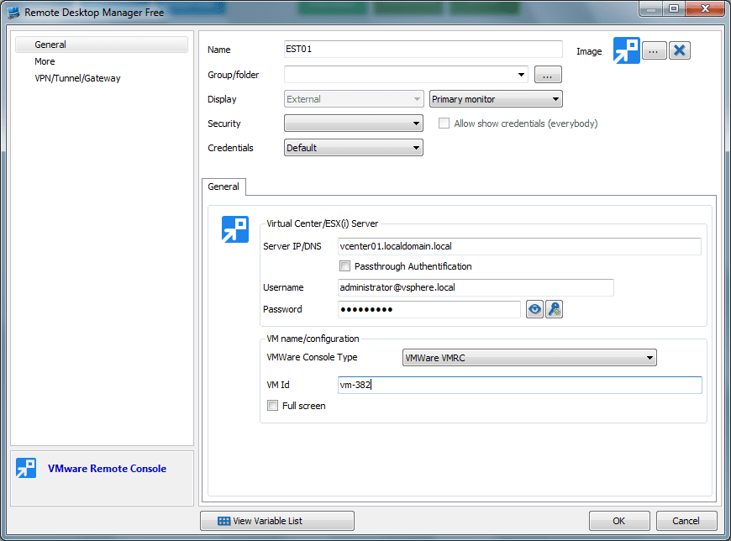Clear the session image with the X icon
Image resolution: width=731 pixels, height=541 pixels.
pos(679,50)
